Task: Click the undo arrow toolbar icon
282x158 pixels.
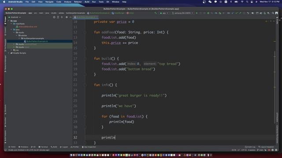Action: coord(248,13)
